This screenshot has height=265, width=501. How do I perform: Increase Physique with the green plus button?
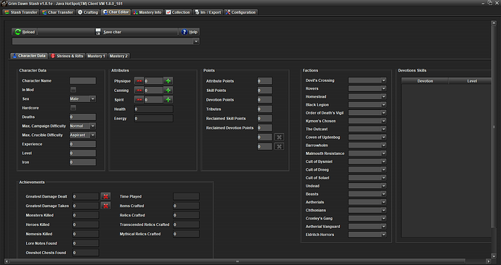pyautogui.click(x=168, y=81)
